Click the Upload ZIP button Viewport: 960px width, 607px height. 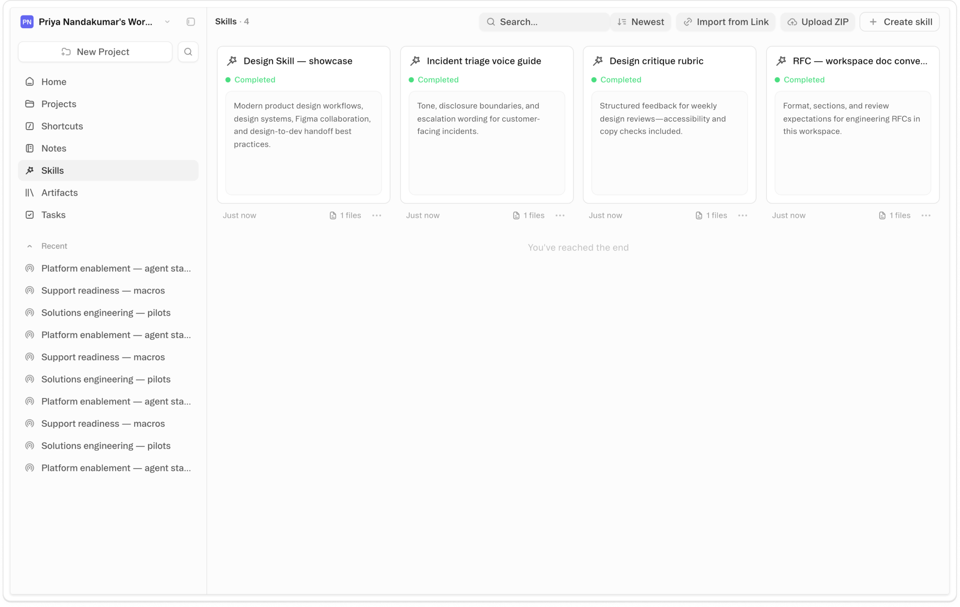(x=818, y=22)
